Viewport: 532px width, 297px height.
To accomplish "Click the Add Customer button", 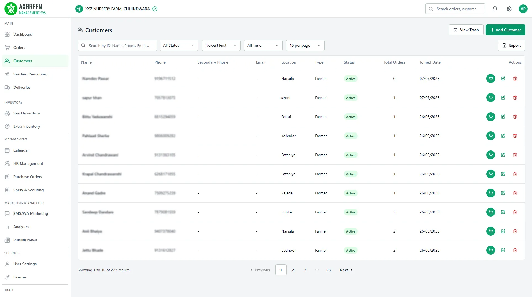I will (505, 30).
